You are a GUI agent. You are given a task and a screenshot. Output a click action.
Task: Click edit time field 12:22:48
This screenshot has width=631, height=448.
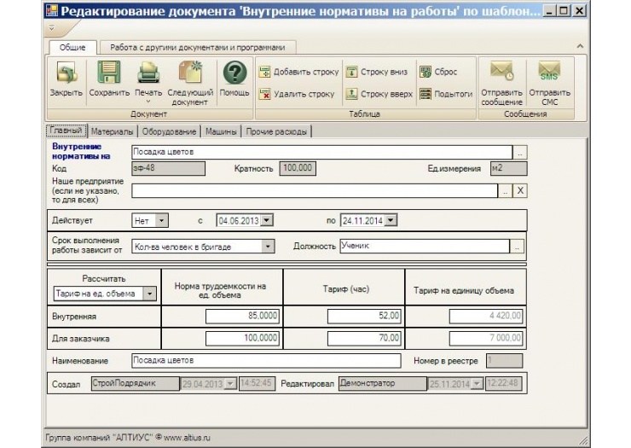504,383
